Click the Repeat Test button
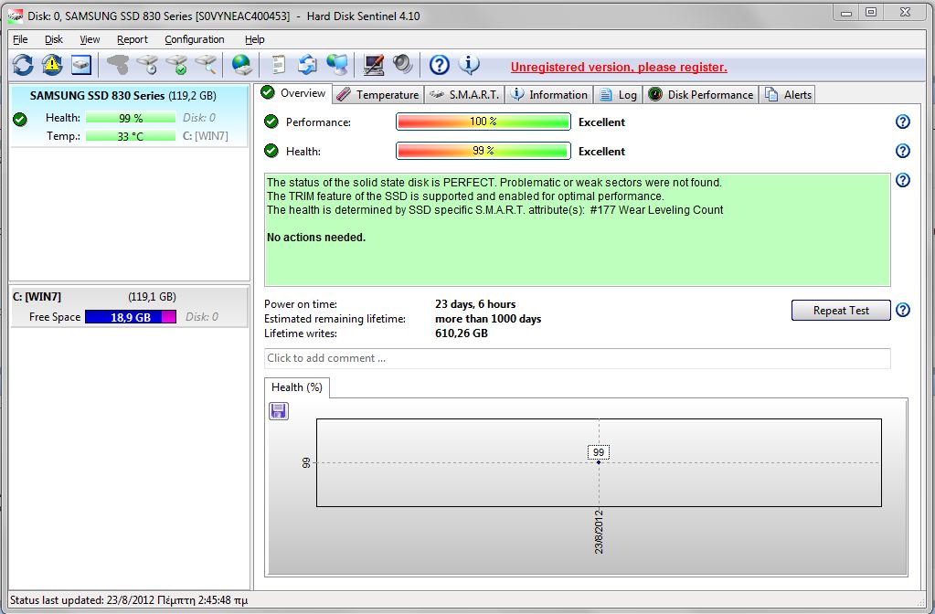 841,310
